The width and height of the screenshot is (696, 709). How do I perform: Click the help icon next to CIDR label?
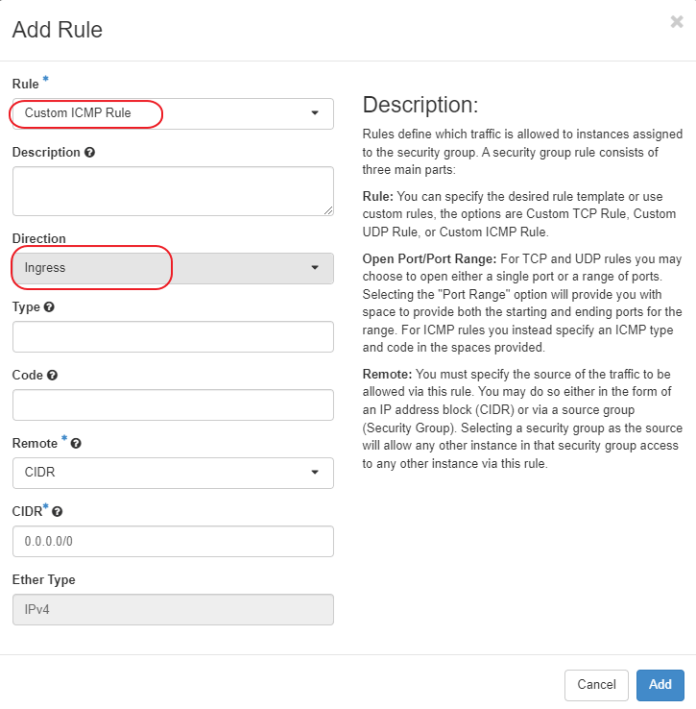pos(58,512)
